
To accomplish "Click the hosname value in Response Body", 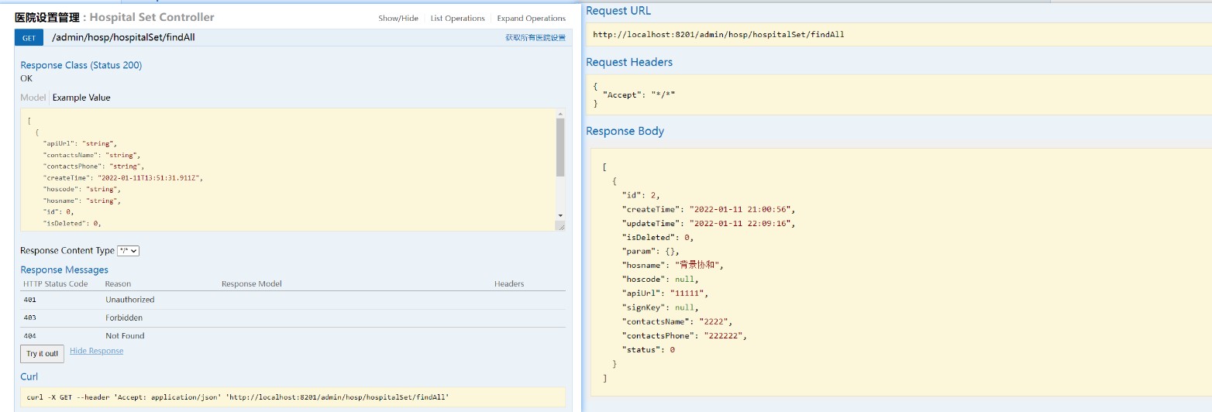I will click(697, 265).
